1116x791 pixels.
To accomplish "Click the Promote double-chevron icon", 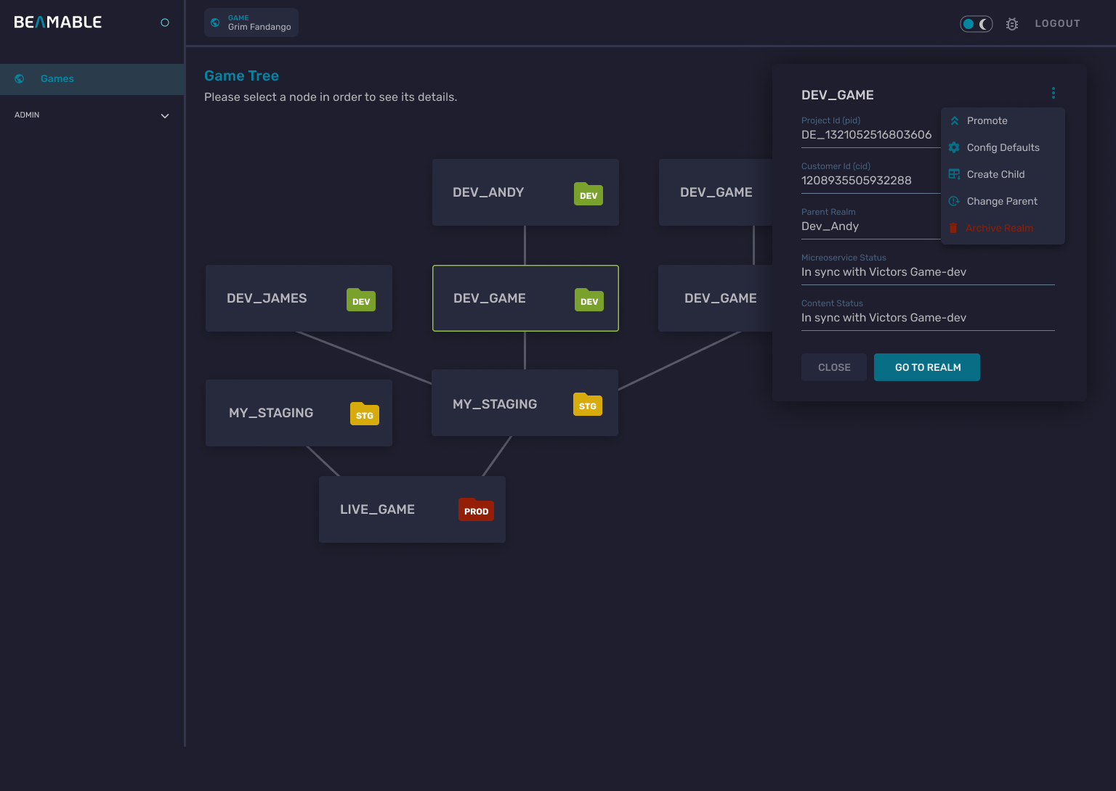I will point(953,120).
